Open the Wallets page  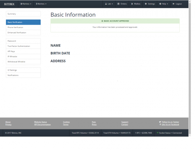click(x=136, y=4)
